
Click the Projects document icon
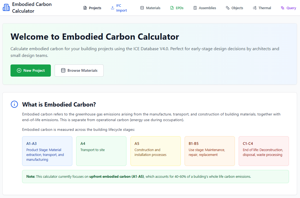[x=85, y=8]
